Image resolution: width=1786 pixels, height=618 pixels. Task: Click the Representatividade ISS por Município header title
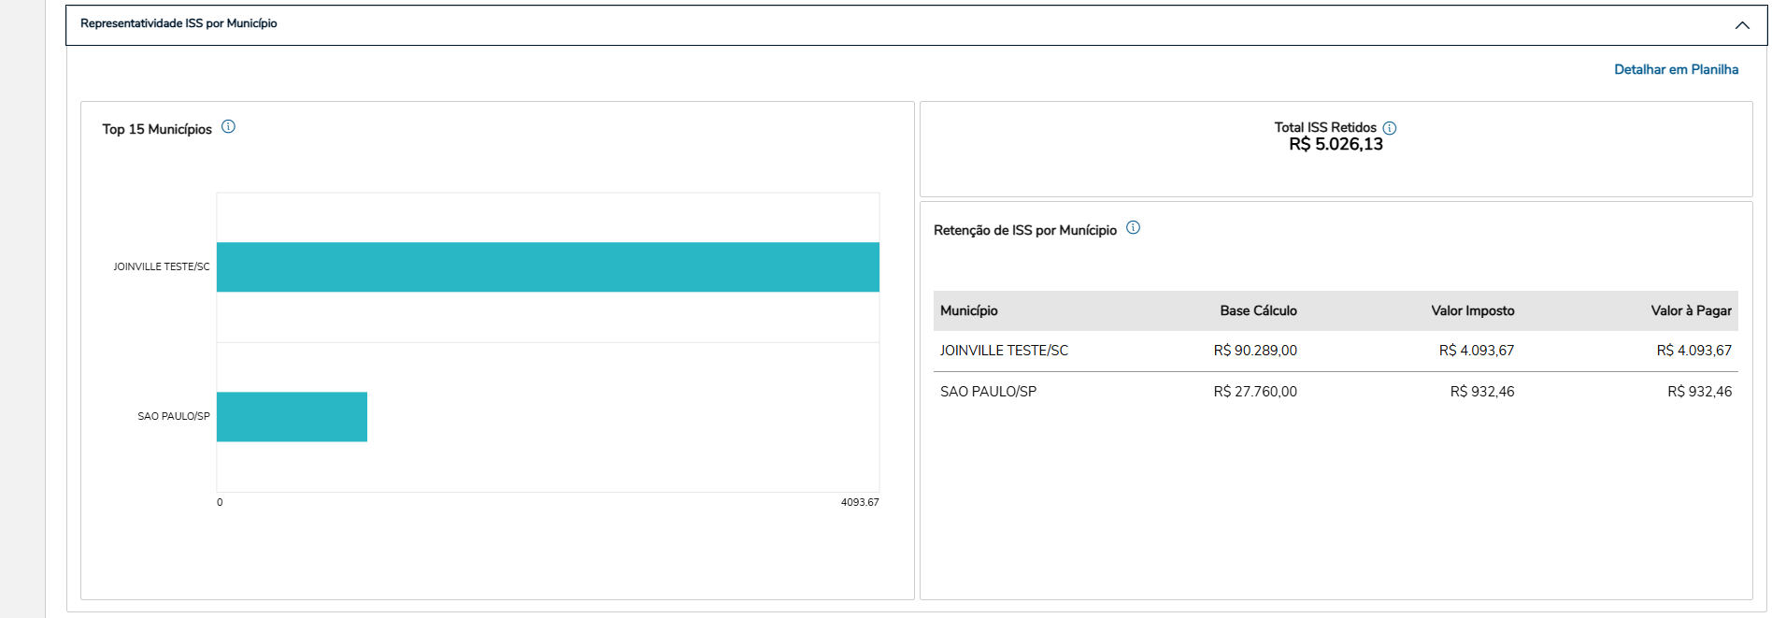coord(179,23)
